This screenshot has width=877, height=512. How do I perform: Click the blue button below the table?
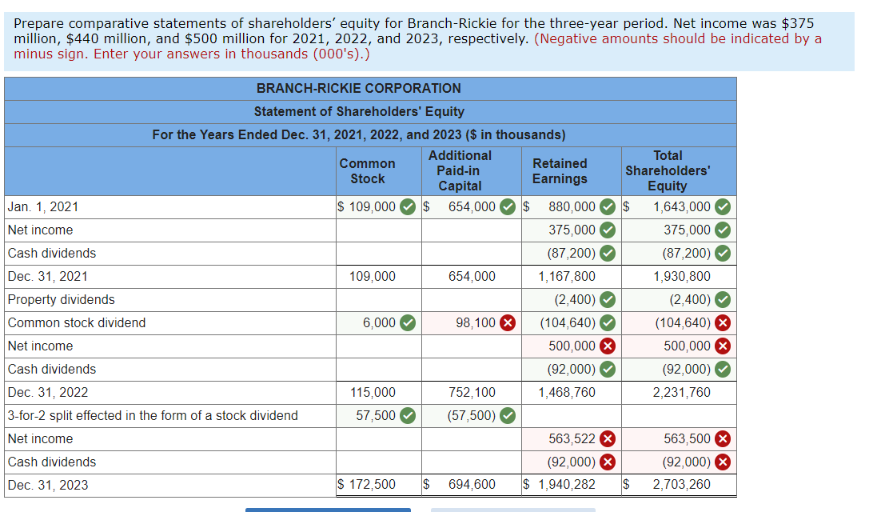point(328,510)
